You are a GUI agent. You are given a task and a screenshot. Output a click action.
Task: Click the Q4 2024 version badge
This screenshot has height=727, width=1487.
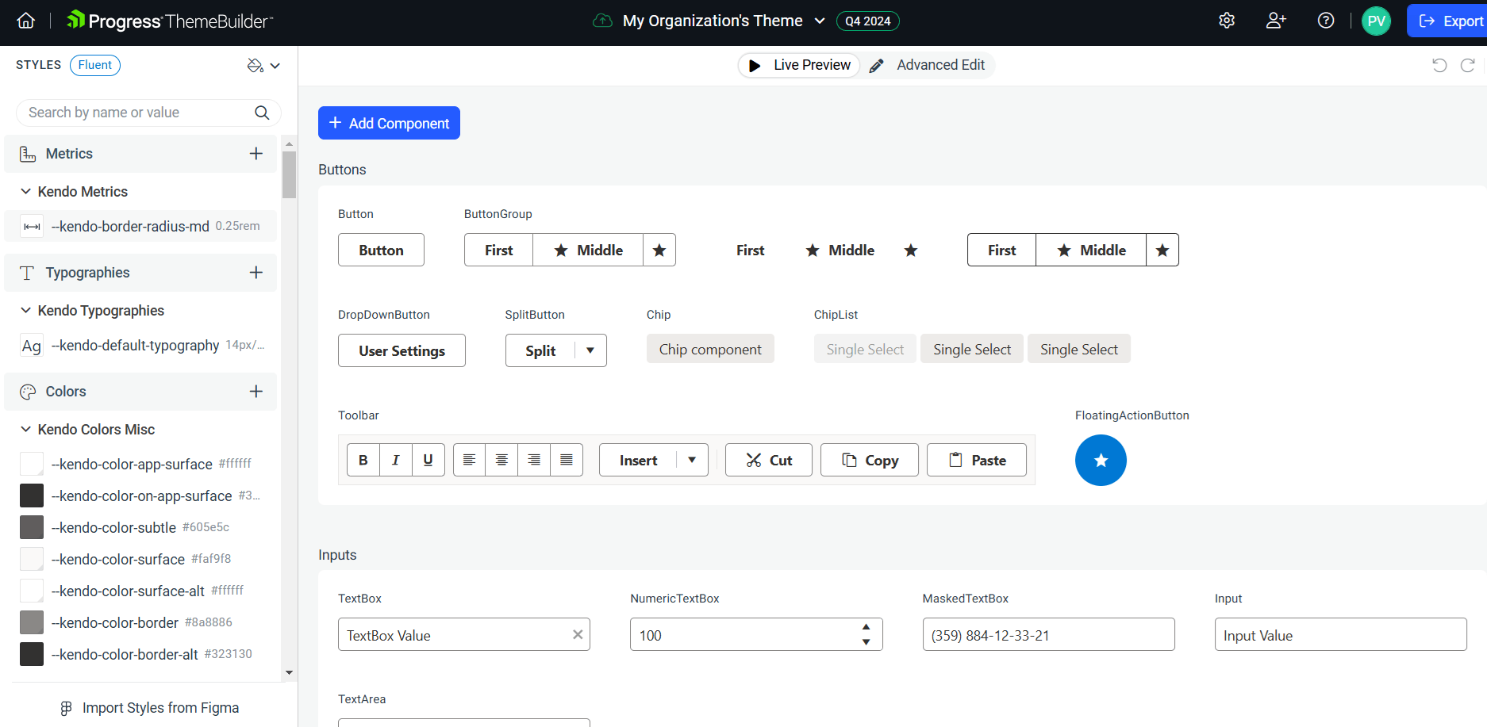click(868, 21)
